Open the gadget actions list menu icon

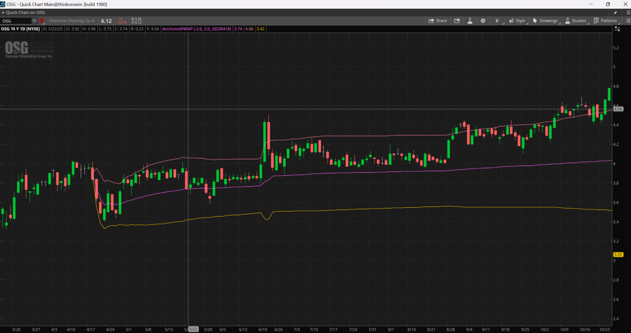tap(628, 13)
